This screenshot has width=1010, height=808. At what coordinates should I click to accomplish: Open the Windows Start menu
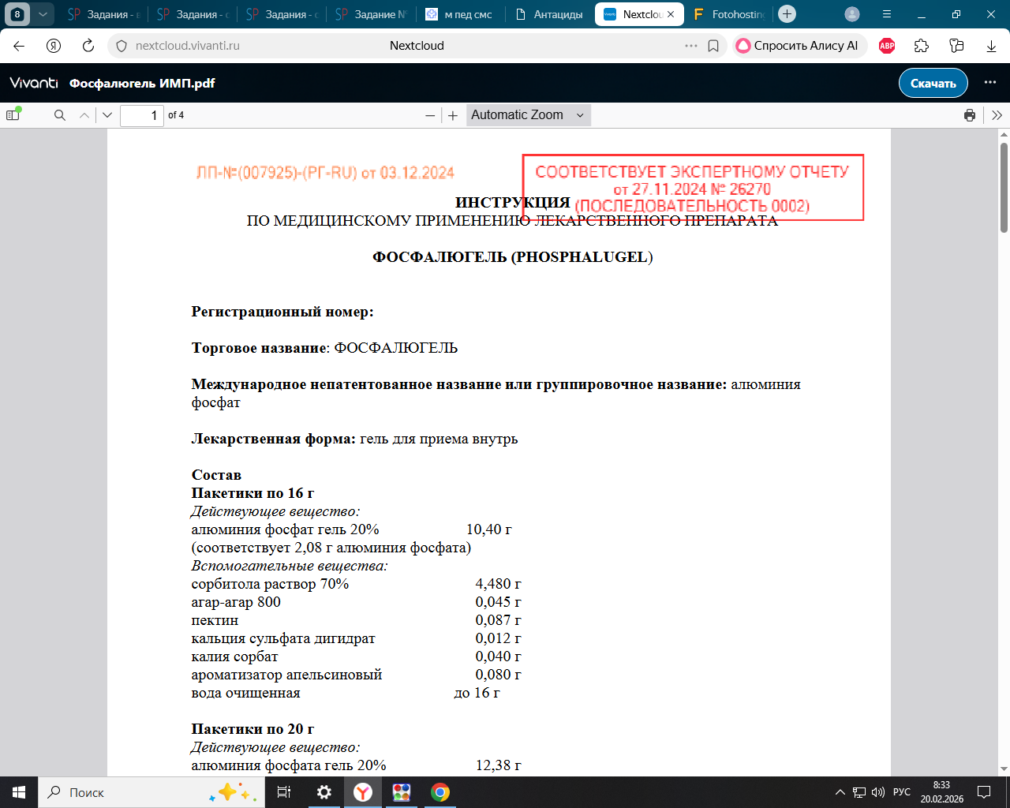pyautogui.click(x=19, y=792)
